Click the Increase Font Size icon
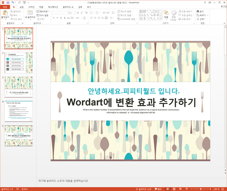The height and width of the screenshot is (191, 227). pyautogui.click(x=78, y=13)
